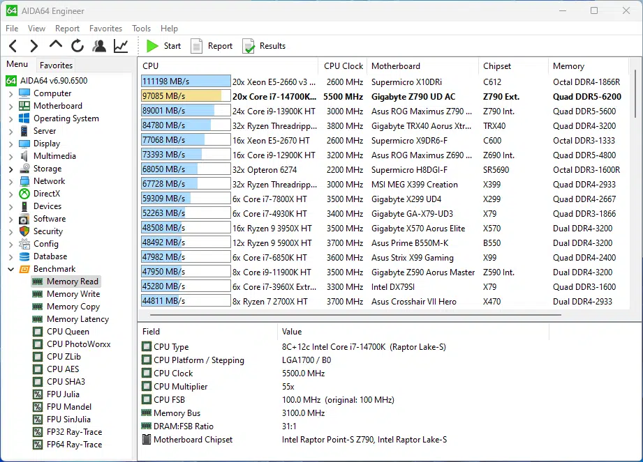Refresh using the circular arrow icon

coord(77,46)
